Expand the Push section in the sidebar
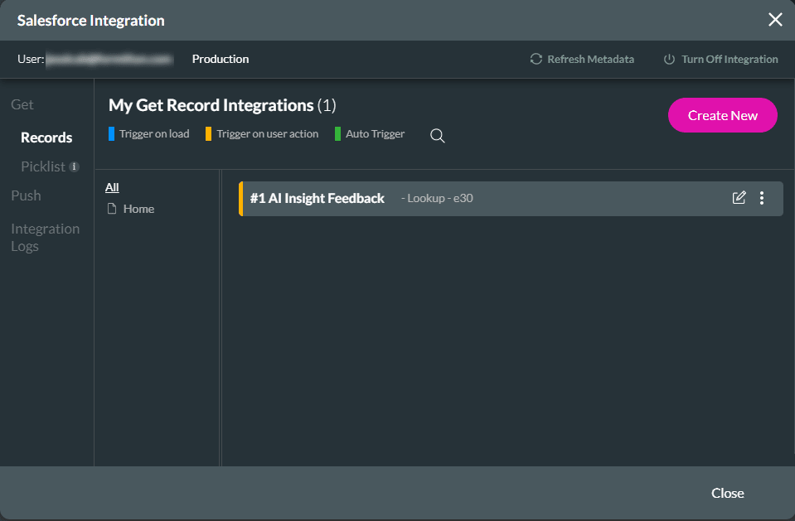795x521 pixels. (26, 195)
